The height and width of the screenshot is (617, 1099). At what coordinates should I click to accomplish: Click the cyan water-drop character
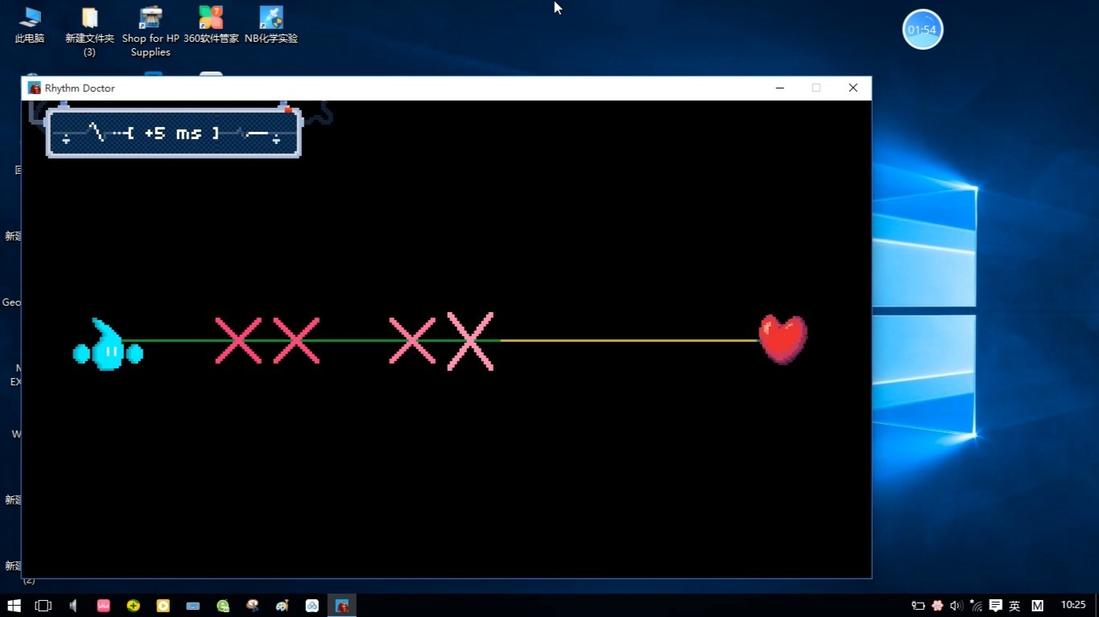coord(108,345)
